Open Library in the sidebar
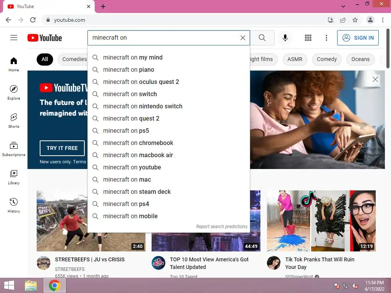The width and height of the screenshot is (391, 293). (x=14, y=177)
